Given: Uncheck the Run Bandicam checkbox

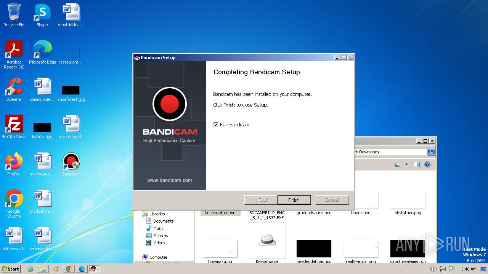Looking at the screenshot, I should click(x=216, y=124).
